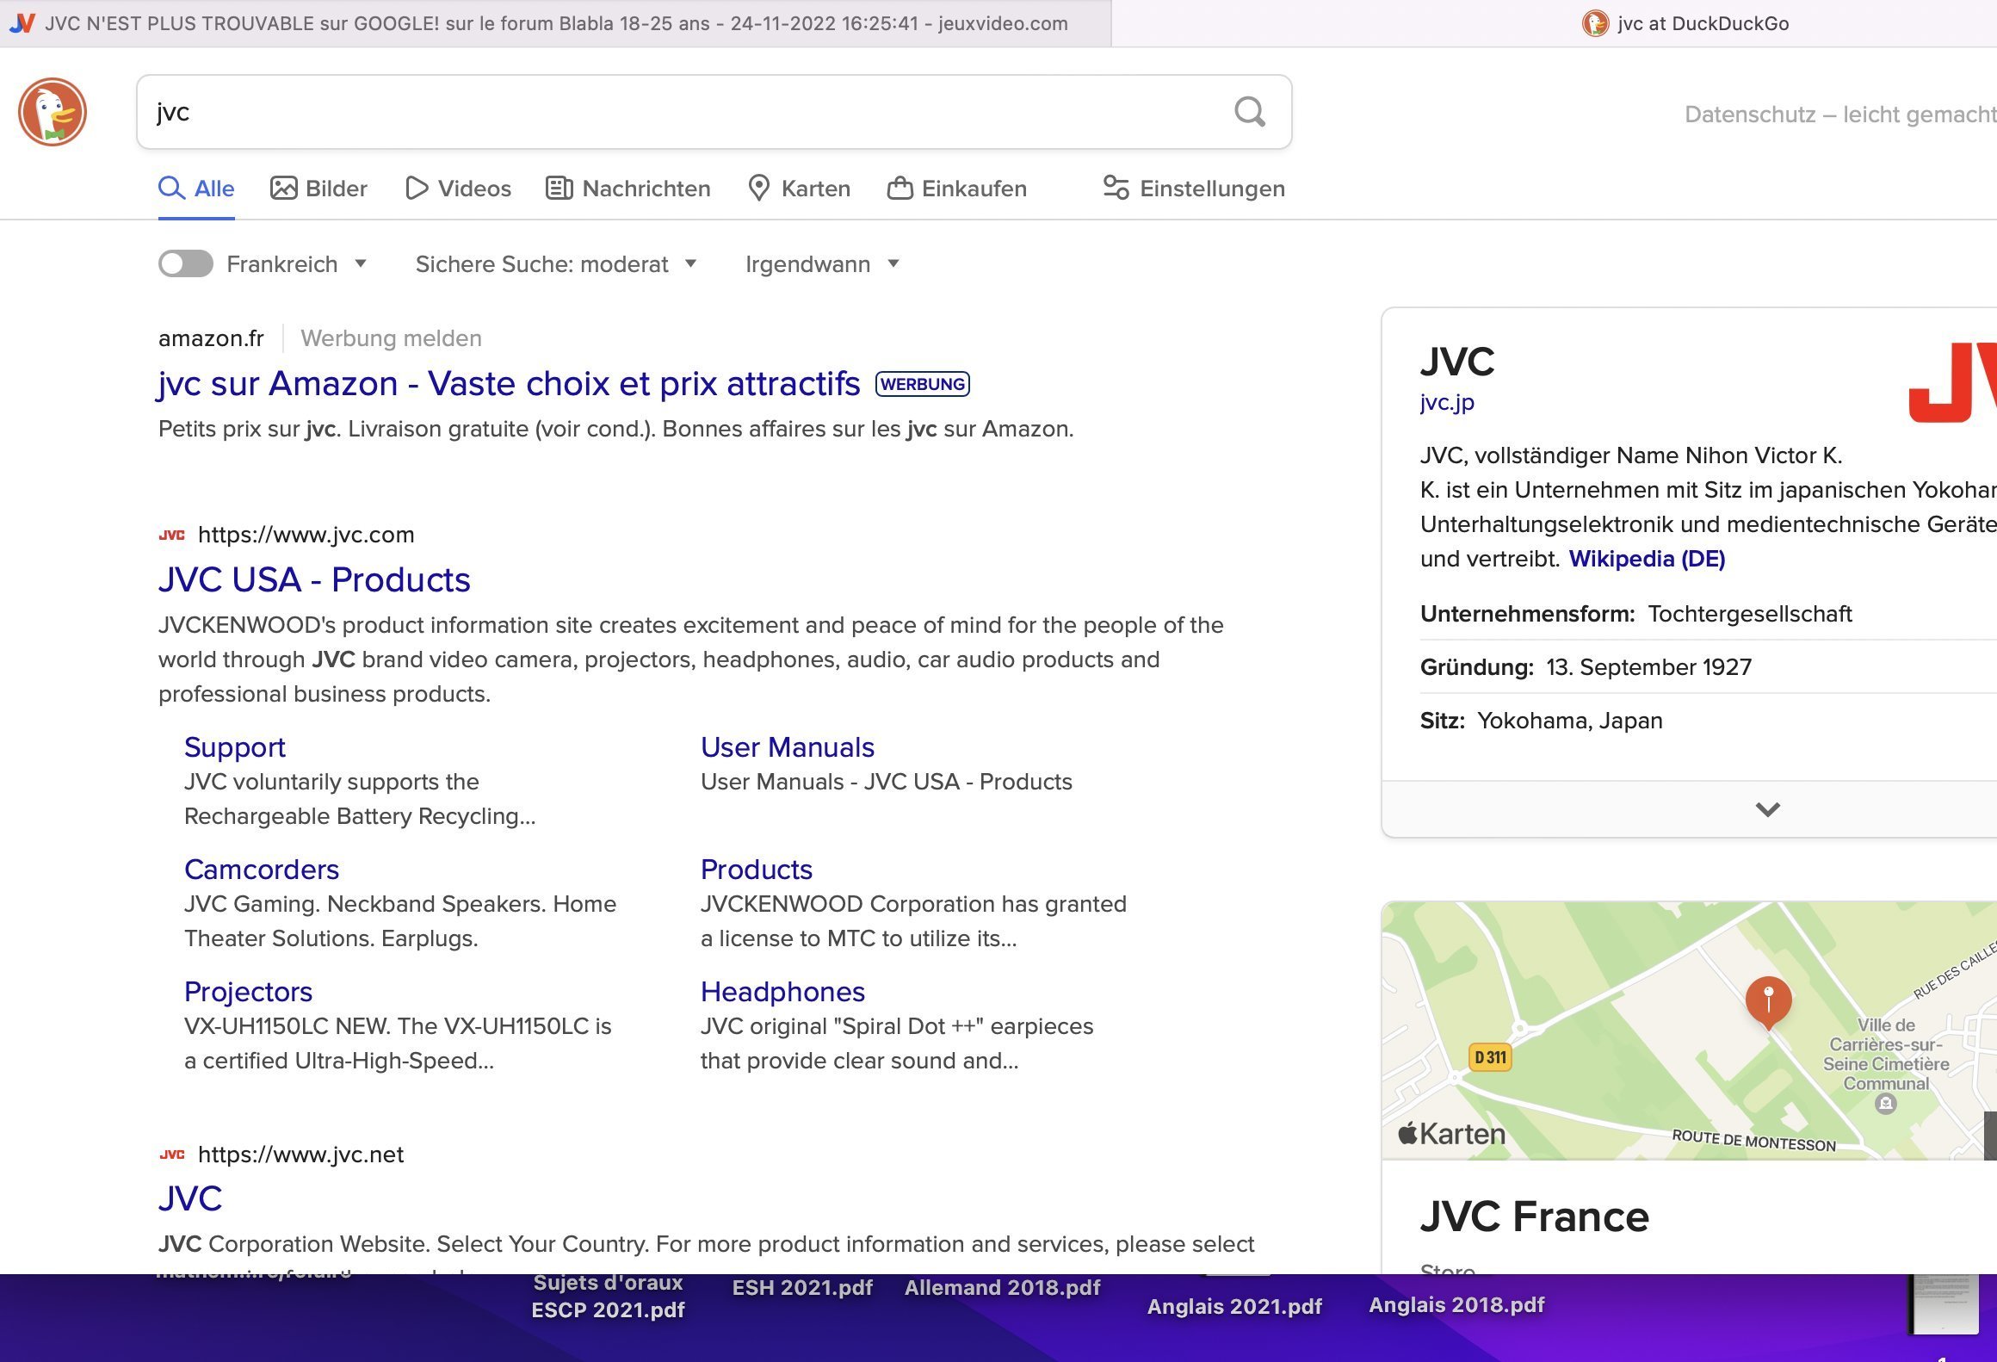Click the Einstellungen sliders icon
Screen dimensions: 1997x1362
pos(1116,188)
